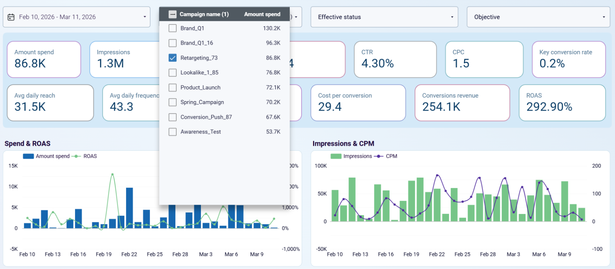This screenshot has width=615, height=269.
Task: Click the Impressions 1.3M scorecard
Action: tap(125, 59)
